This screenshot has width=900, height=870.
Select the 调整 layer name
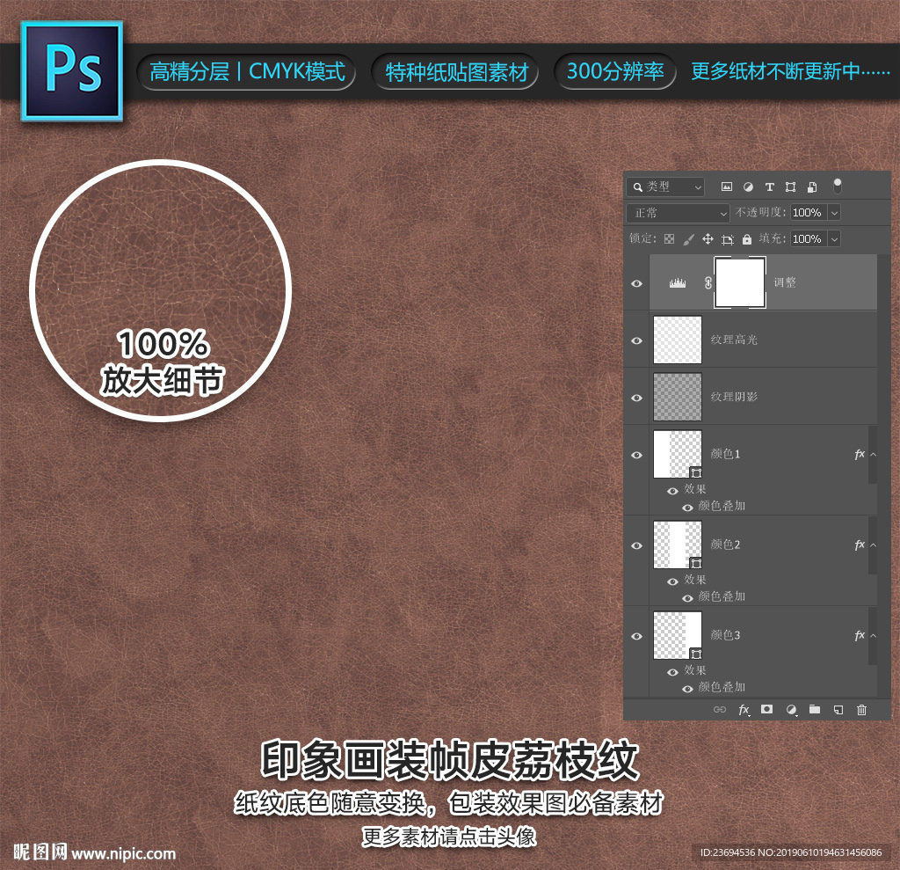pyautogui.click(x=785, y=282)
